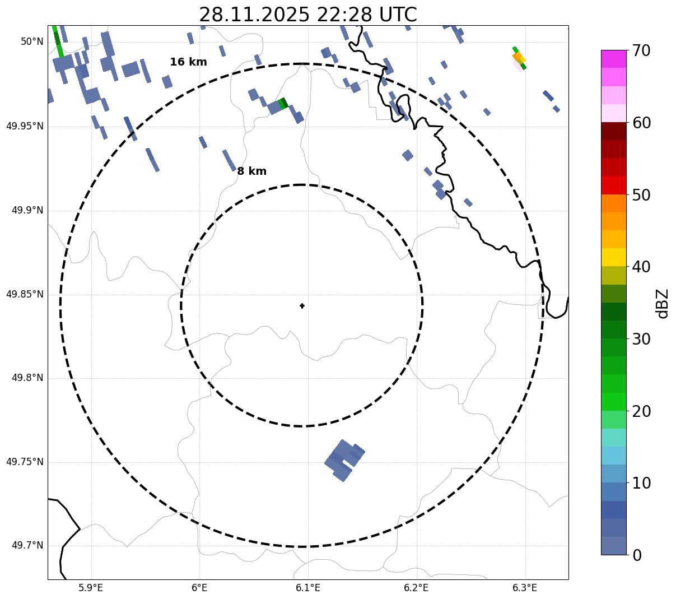Click the radar center cross marker
Viewport: 676px width, 599px height.
[302, 306]
